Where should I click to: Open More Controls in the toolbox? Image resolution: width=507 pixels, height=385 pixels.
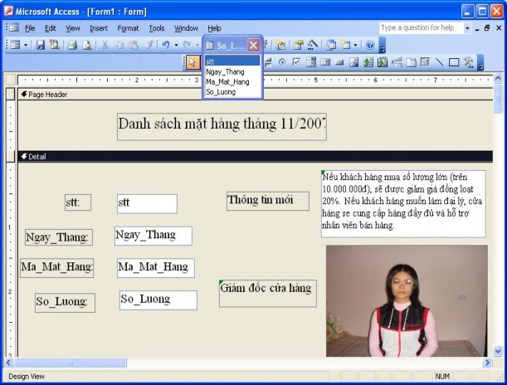pos(468,62)
